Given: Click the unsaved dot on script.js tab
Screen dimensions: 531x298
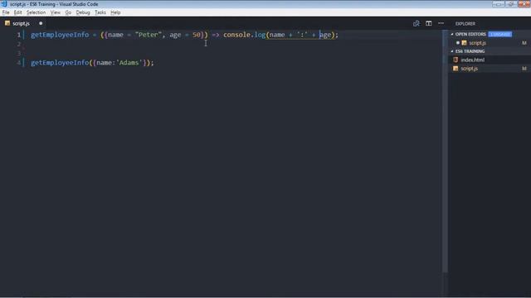Looking at the screenshot, I should (x=41, y=23).
